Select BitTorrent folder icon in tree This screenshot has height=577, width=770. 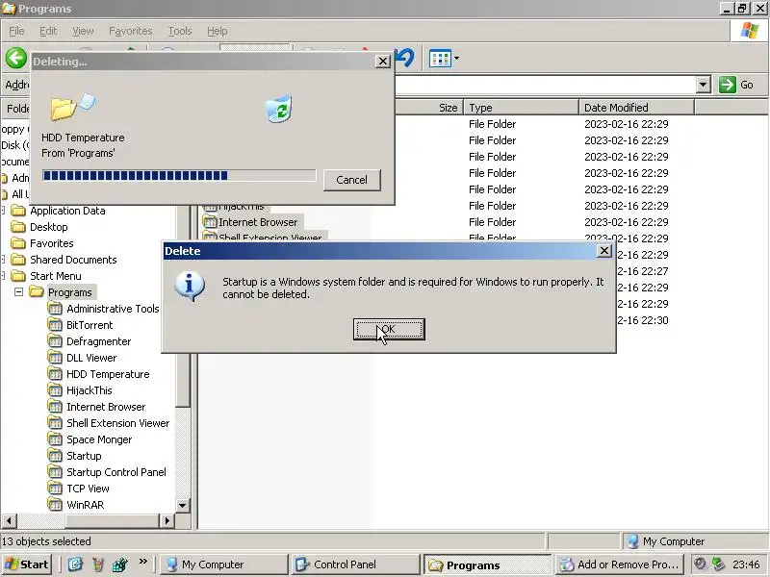coord(55,325)
